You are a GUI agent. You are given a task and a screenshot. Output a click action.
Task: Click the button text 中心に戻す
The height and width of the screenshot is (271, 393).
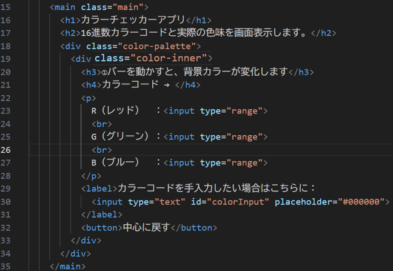[x=147, y=227]
